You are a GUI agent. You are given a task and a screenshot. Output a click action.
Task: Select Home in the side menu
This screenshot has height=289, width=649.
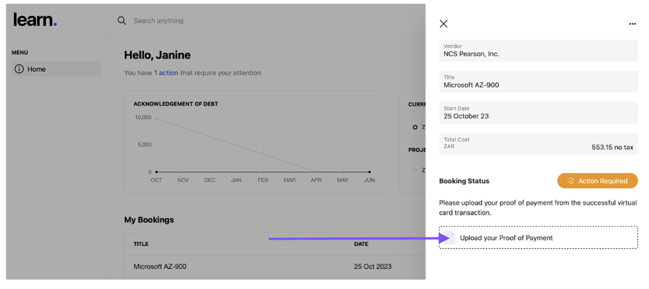(56, 69)
